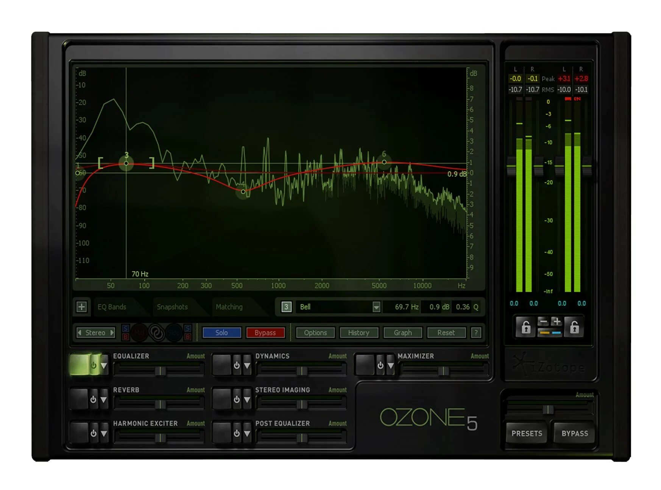The width and height of the screenshot is (661, 490).
Task: Adjust the Maximizer Amount slider
Action: (x=444, y=371)
